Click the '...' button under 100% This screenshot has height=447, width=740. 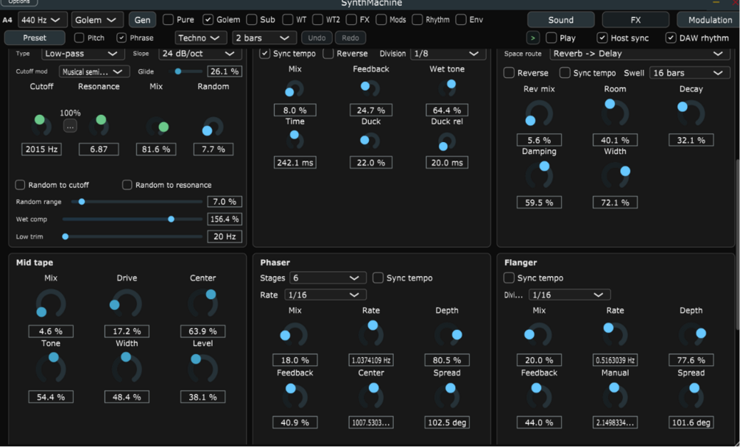pyautogui.click(x=70, y=127)
